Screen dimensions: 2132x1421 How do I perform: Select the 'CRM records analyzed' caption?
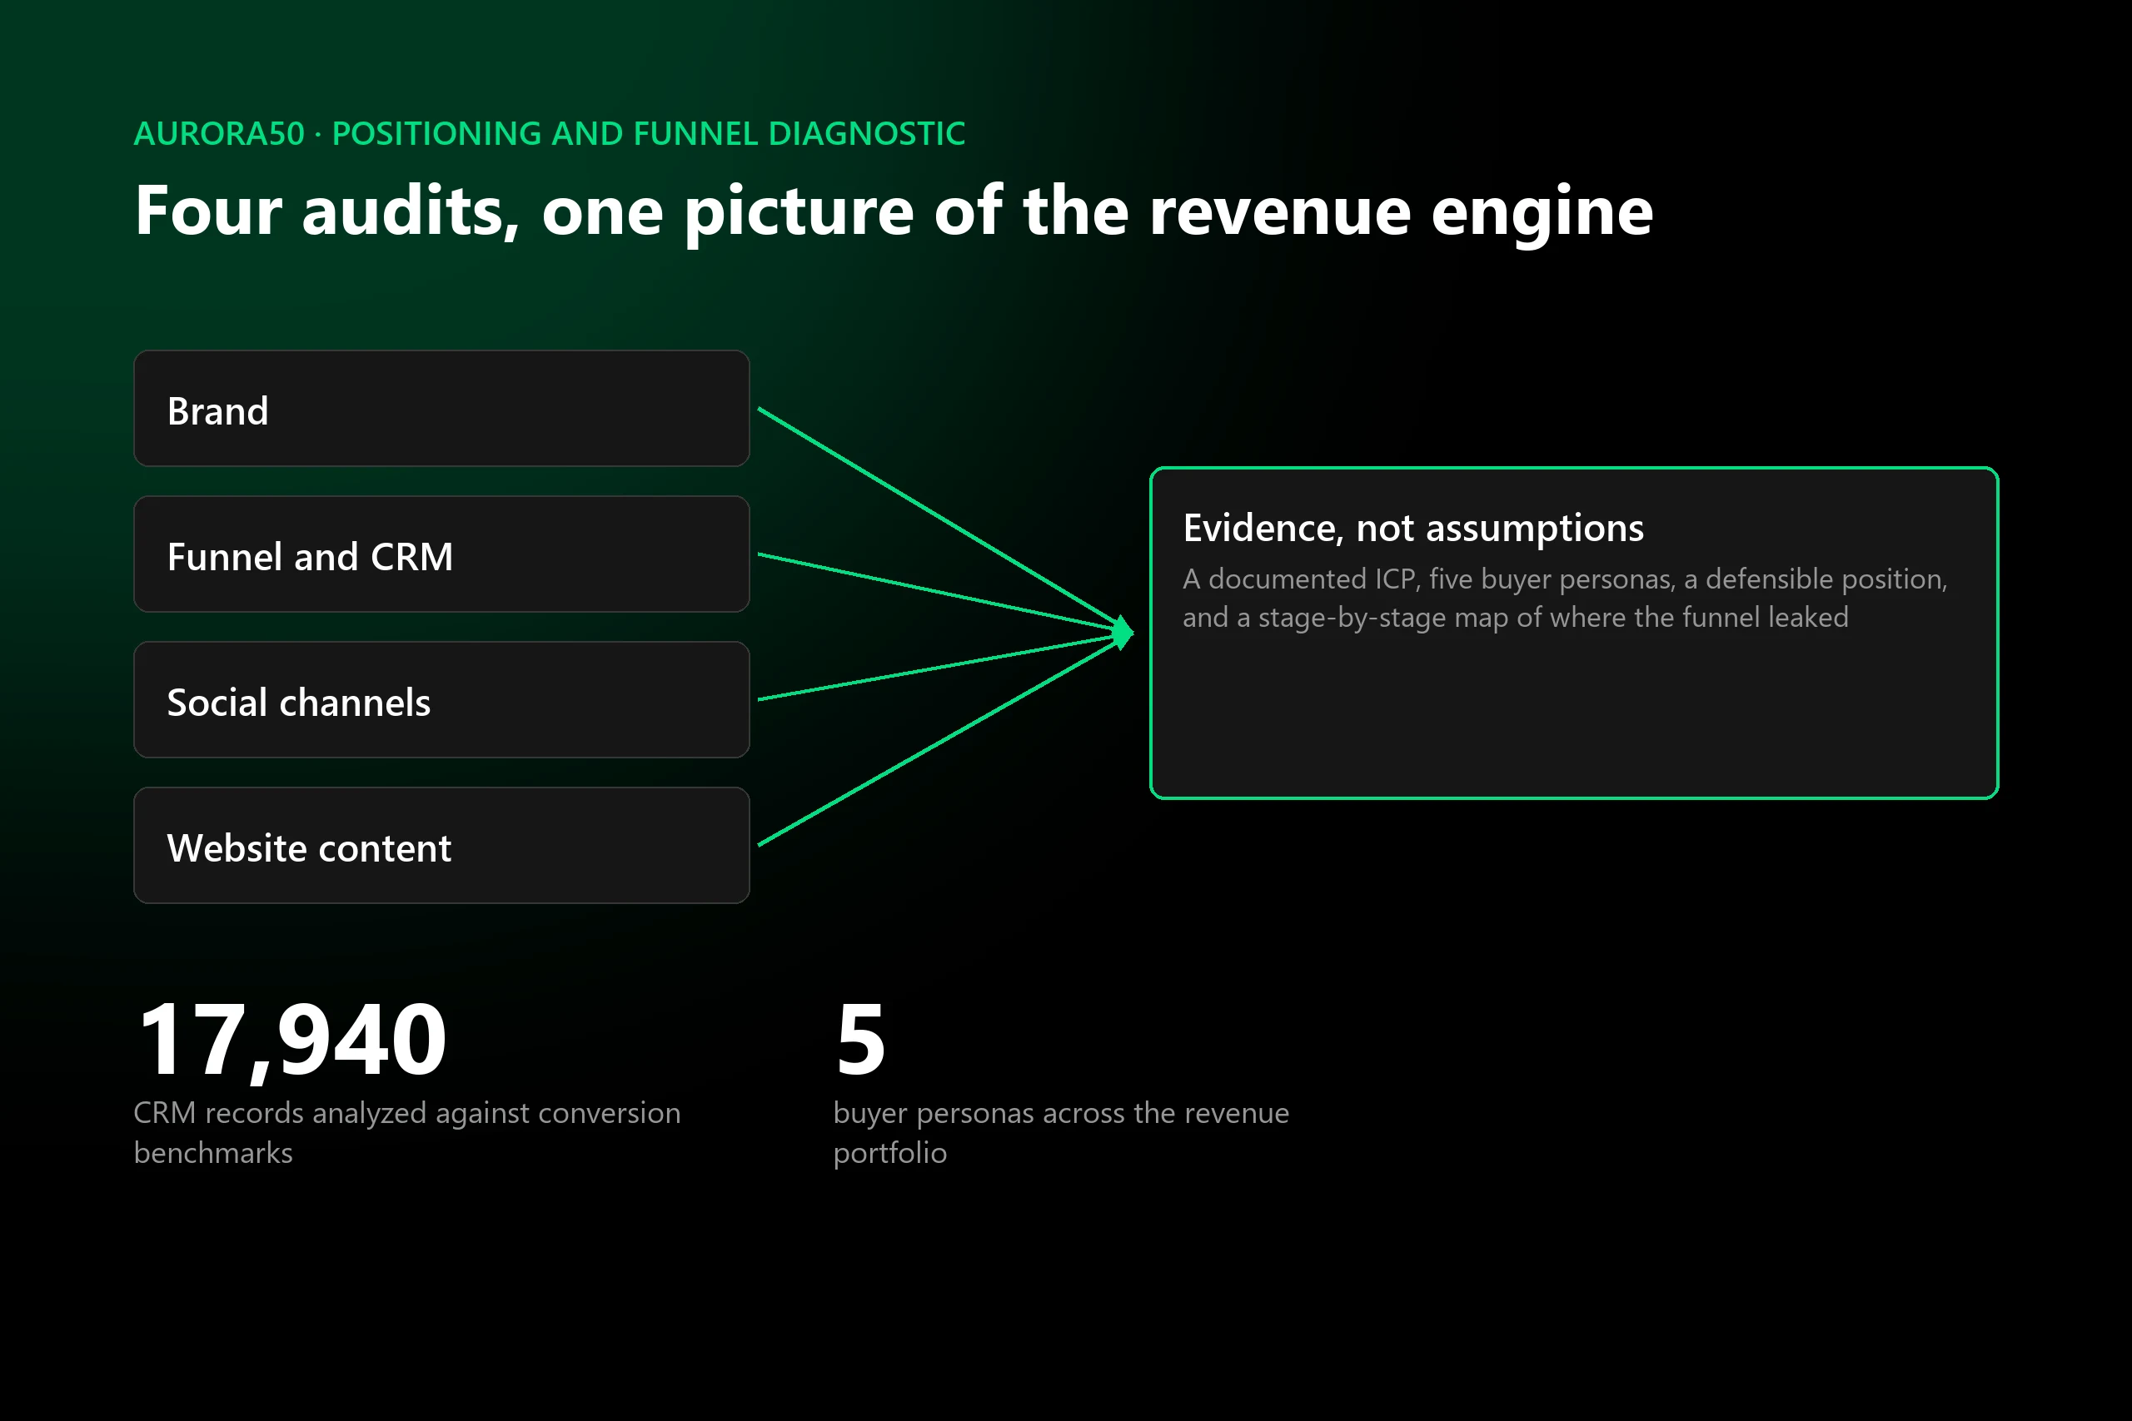click(407, 1133)
